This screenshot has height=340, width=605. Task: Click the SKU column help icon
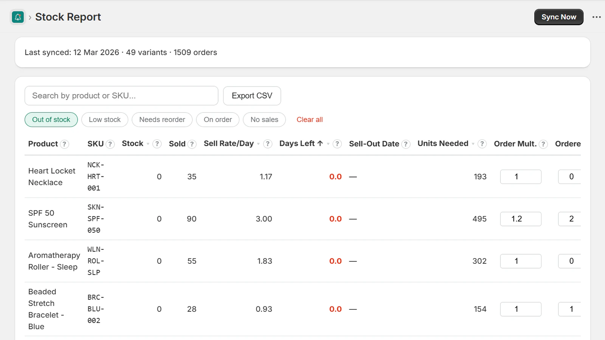point(110,144)
